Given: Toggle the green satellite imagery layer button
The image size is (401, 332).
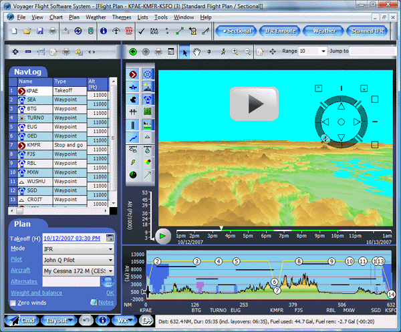Looking at the screenshot, I should coord(148,112).
